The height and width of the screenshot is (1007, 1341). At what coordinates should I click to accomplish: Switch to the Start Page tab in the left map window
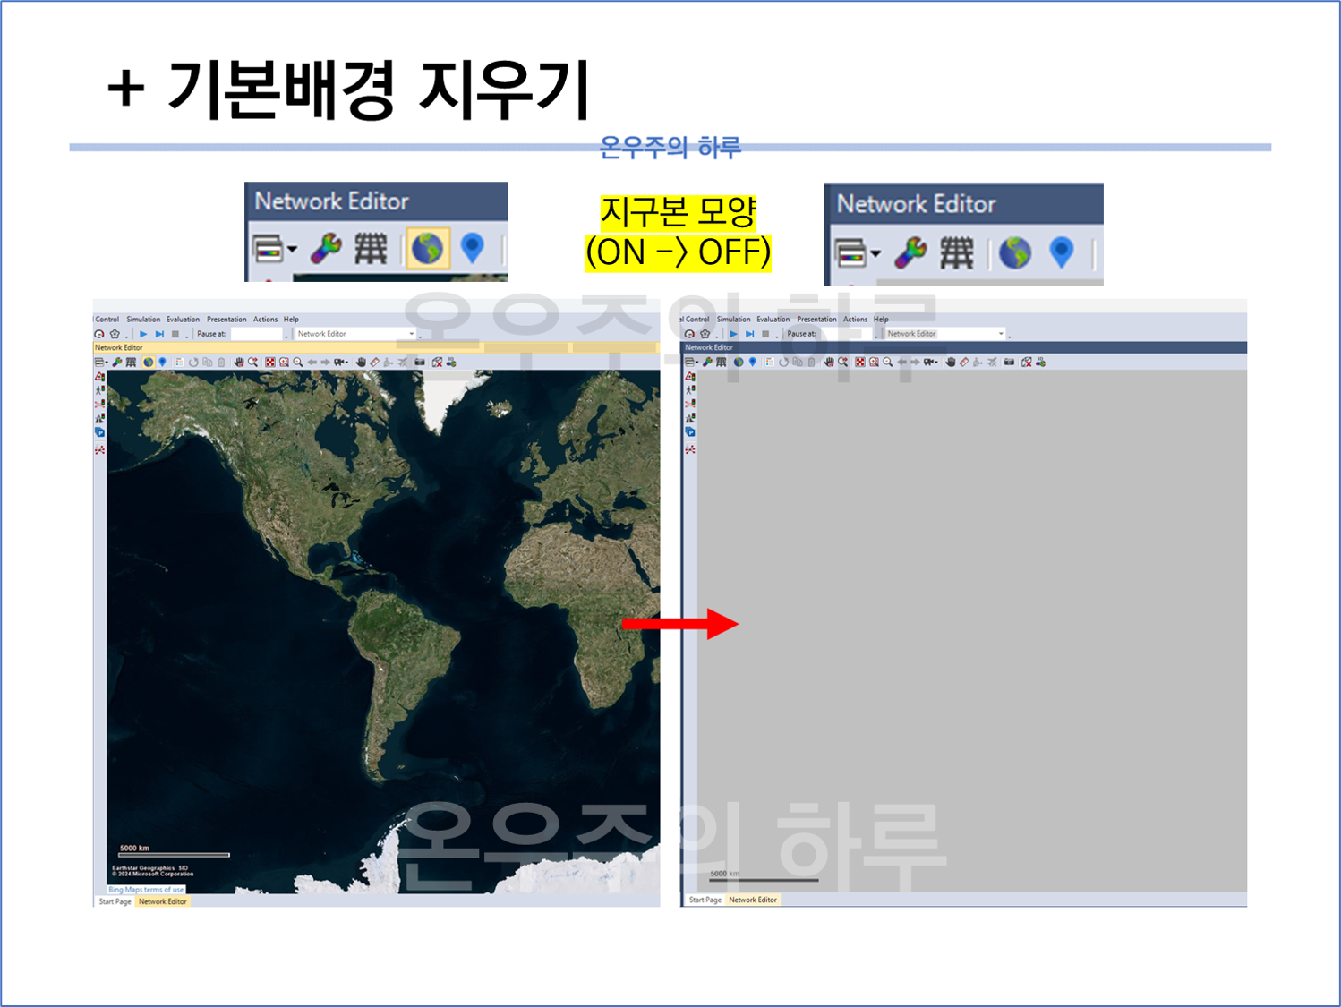click(115, 901)
